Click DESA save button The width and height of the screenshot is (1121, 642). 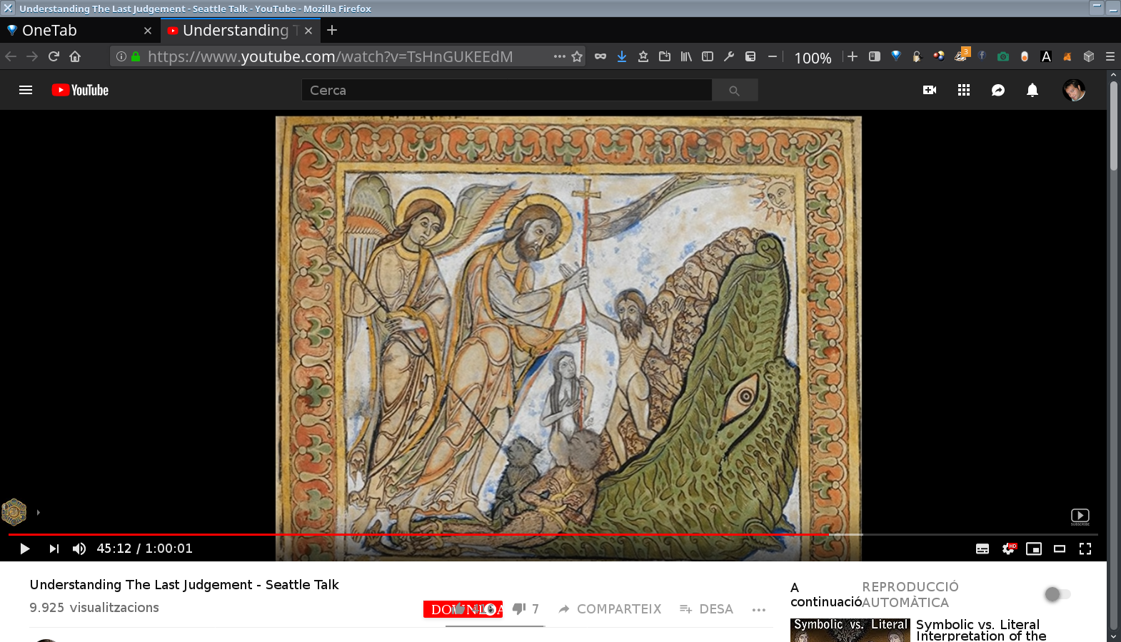point(706,609)
